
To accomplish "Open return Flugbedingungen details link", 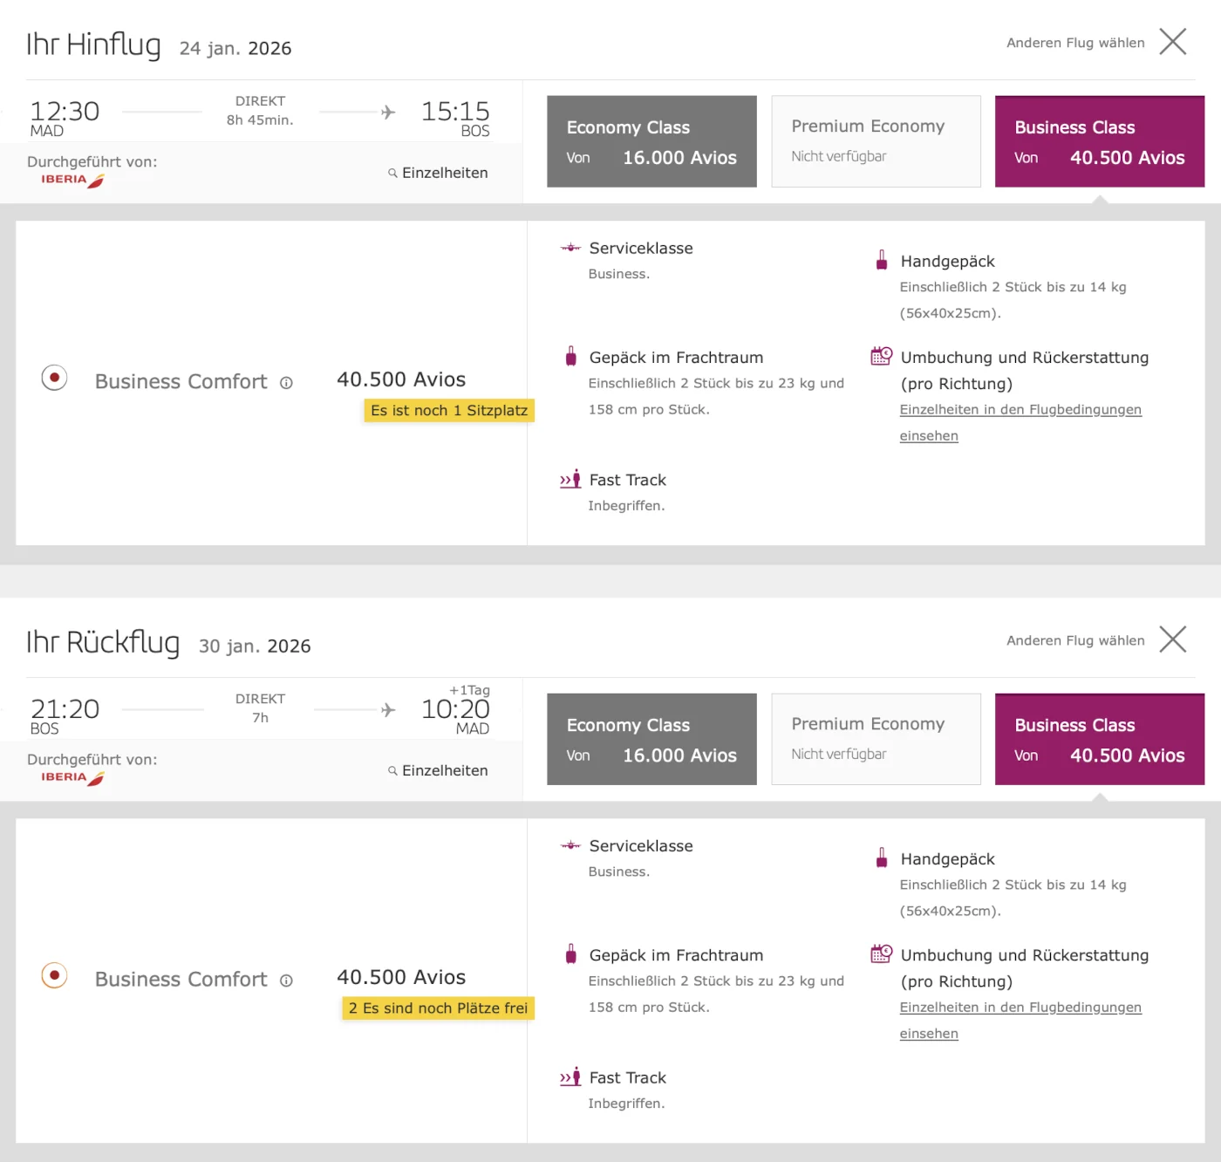I will point(1020,1008).
